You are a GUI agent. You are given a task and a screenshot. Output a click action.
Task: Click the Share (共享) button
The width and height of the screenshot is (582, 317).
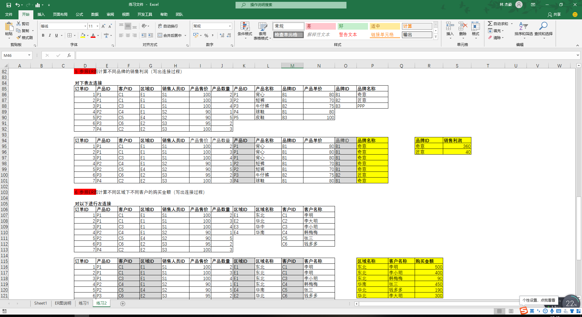point(554,15)
